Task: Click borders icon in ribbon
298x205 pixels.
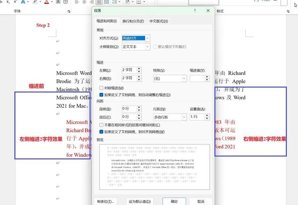Action: 139,2
